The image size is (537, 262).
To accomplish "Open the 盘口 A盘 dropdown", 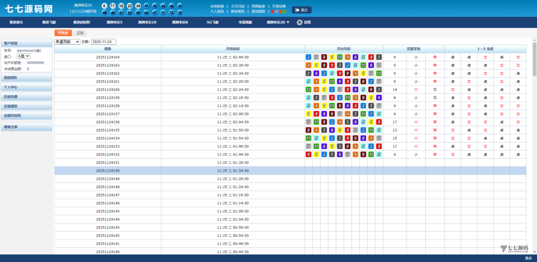I will 24,56.
